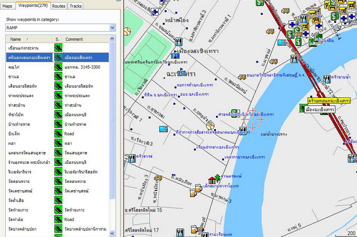
Task: Click the school bus icon near อนุบาลวัดปิตุลาธิราช
Action: [242, 77]
